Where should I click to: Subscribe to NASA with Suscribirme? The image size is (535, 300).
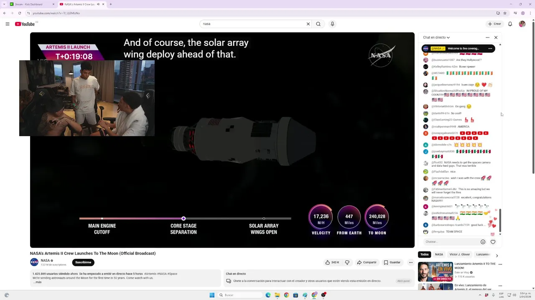[83, 262]
